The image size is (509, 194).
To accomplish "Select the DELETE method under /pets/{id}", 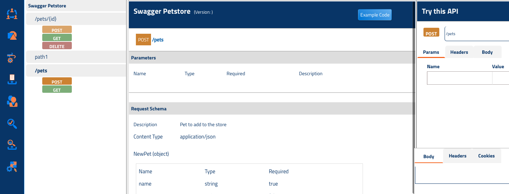I will click(57, 46).
